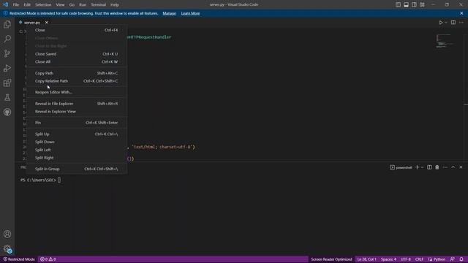The image size is (468, 263).
Task: Choose Close Saved in context menu
Action: [x=76, y=54]
